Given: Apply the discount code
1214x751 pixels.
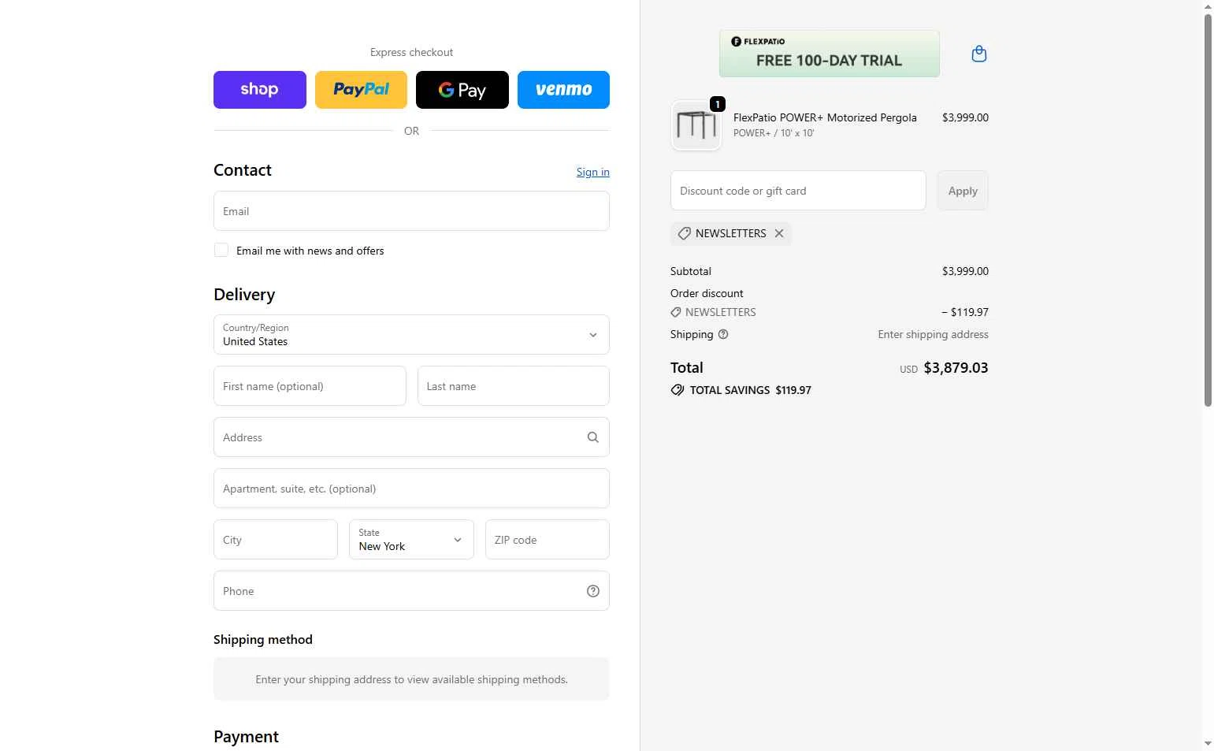Looking at the screenshot, I should [x=963, y=191].
